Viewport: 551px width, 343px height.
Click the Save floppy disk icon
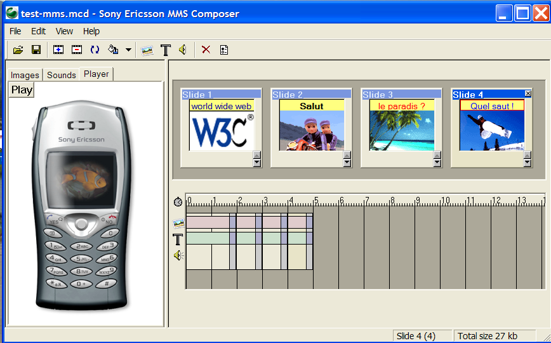click(36, 50)
